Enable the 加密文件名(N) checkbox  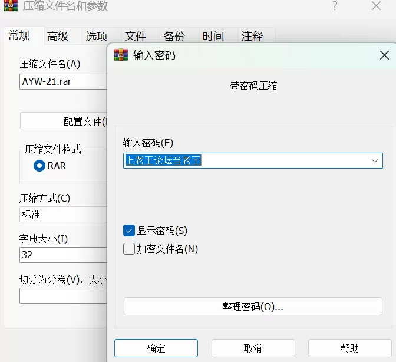pyautogui.click(x=129, y=249)
